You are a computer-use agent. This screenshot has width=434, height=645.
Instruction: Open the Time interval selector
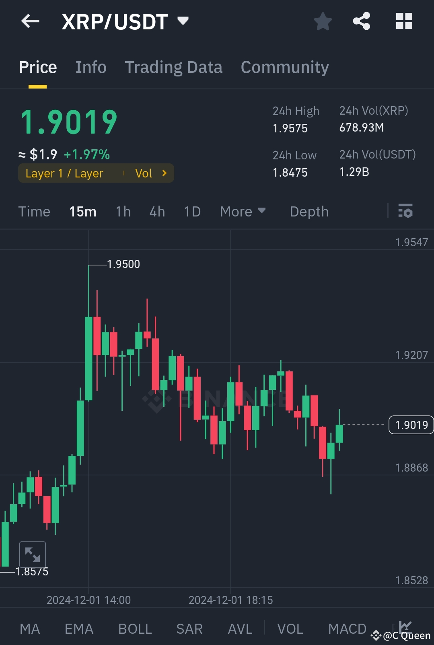(34, 211)
